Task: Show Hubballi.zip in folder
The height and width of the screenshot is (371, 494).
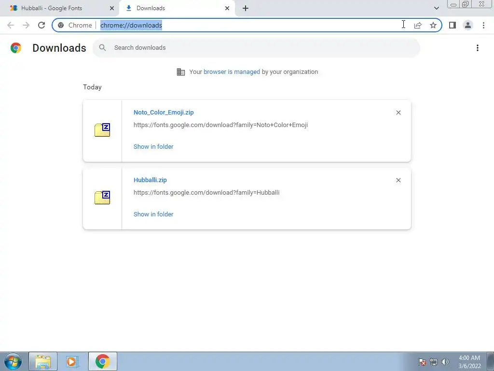Action: coord(153,214)
